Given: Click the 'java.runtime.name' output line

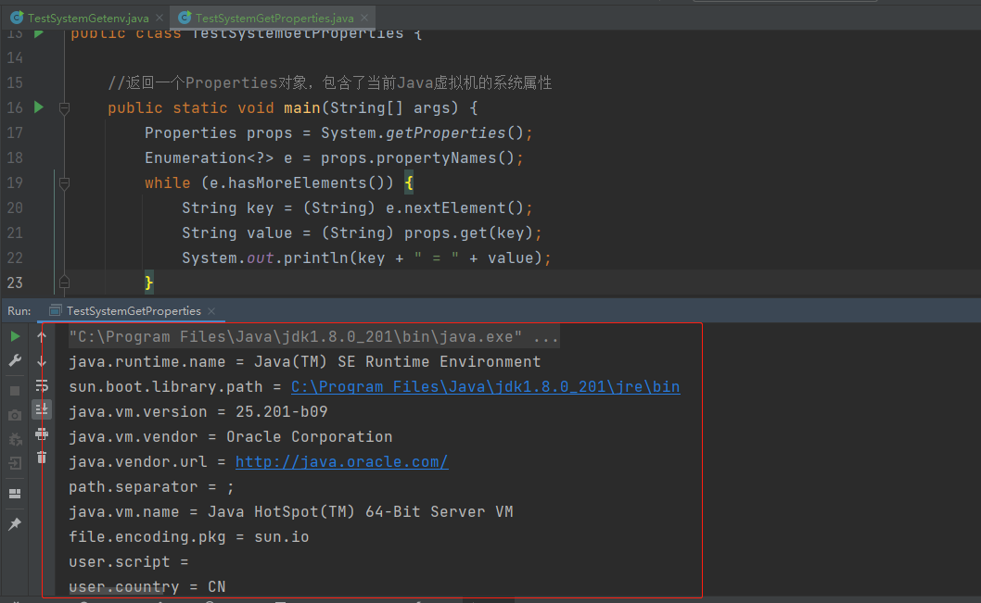Looking at the screenshot, I should [305, 362].
